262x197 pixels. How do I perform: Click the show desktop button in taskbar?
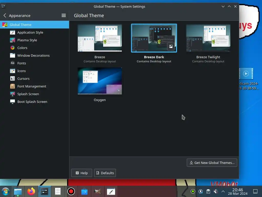255,191
